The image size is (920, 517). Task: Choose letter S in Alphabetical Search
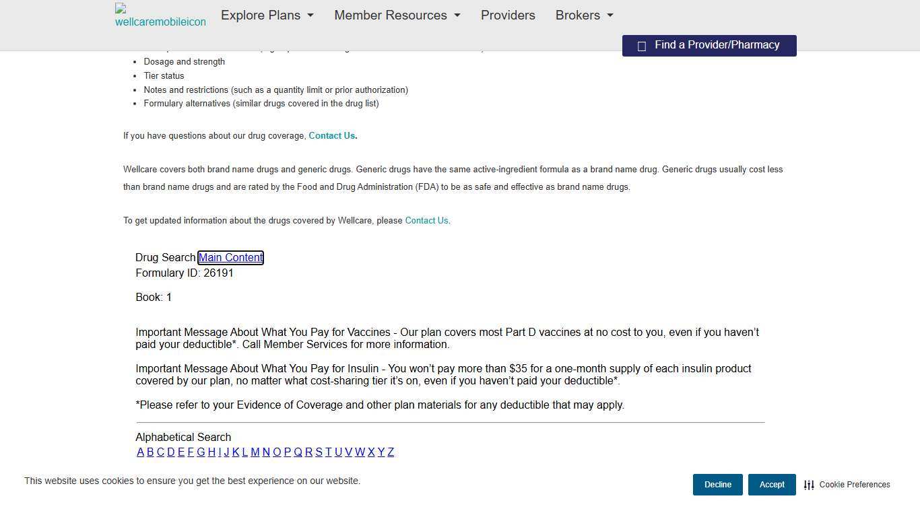tap(319, 452)
